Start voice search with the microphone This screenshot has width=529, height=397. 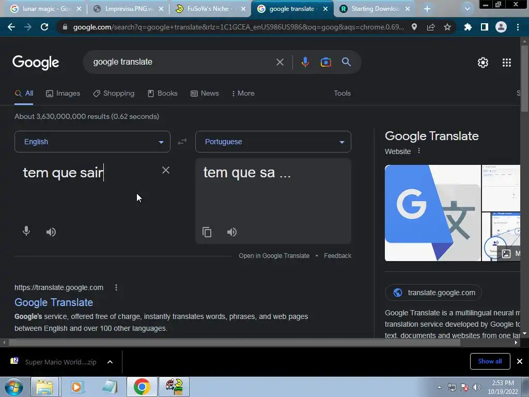[x=305, y=62]
